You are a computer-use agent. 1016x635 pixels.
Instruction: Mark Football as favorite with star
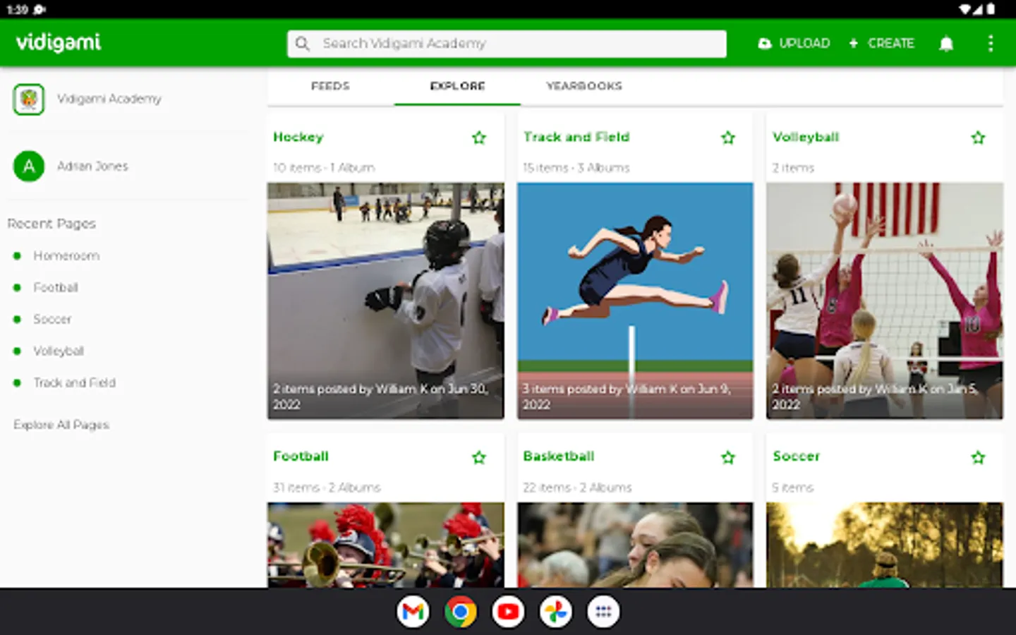(x=479, y=457)
